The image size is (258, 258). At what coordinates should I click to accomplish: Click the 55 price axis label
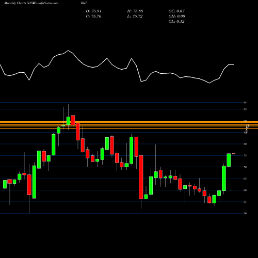[x=245, y=202]
